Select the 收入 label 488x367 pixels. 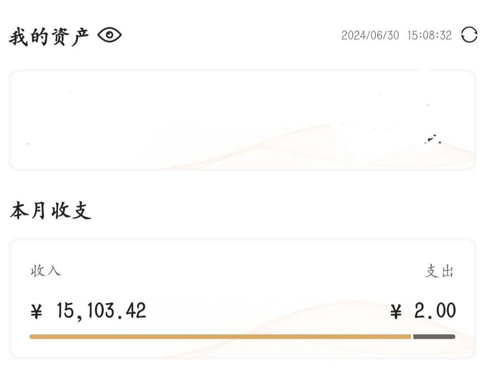point(46,270)
